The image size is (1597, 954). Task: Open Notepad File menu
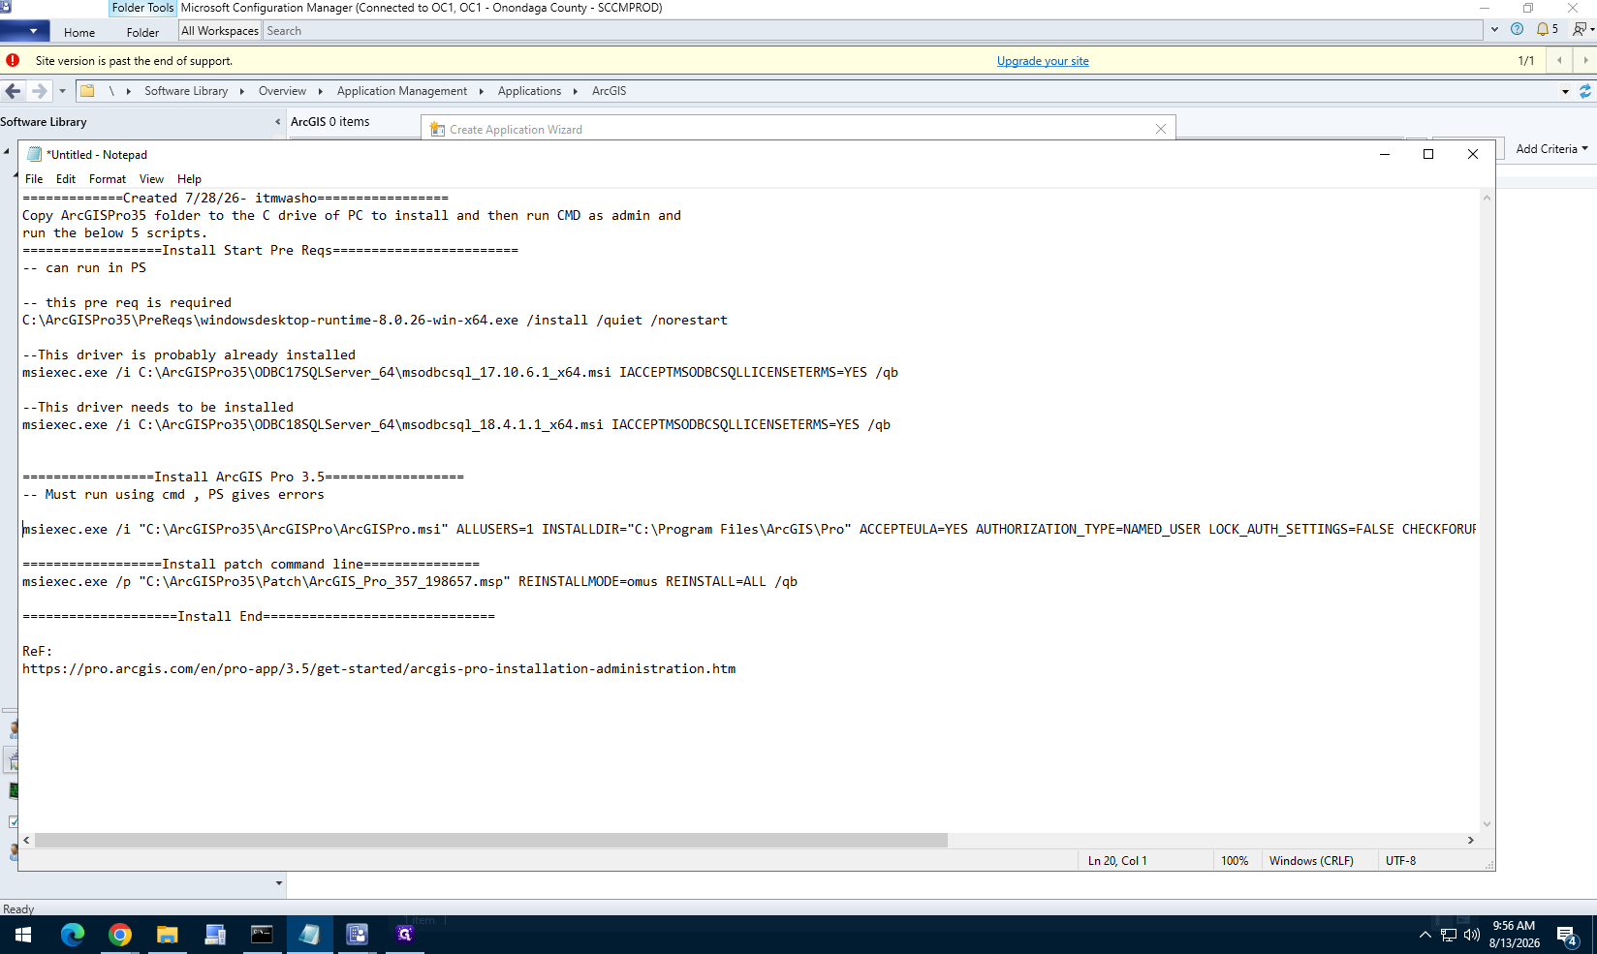pos(34,179)
